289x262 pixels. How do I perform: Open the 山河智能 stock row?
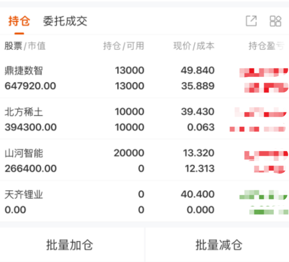coord(145,160)
